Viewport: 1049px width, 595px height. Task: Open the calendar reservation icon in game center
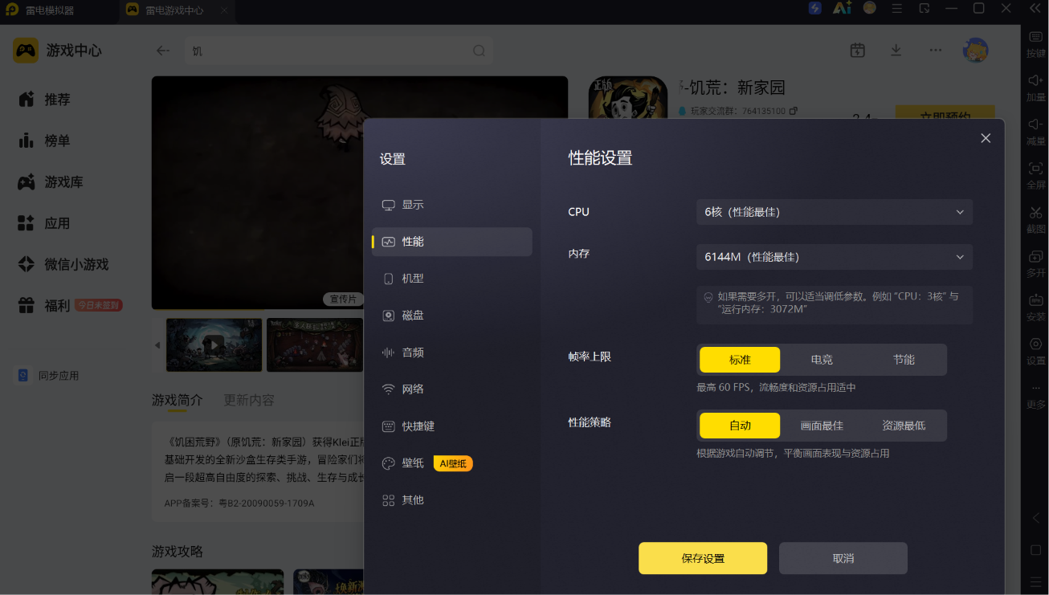tap(858, 51)
